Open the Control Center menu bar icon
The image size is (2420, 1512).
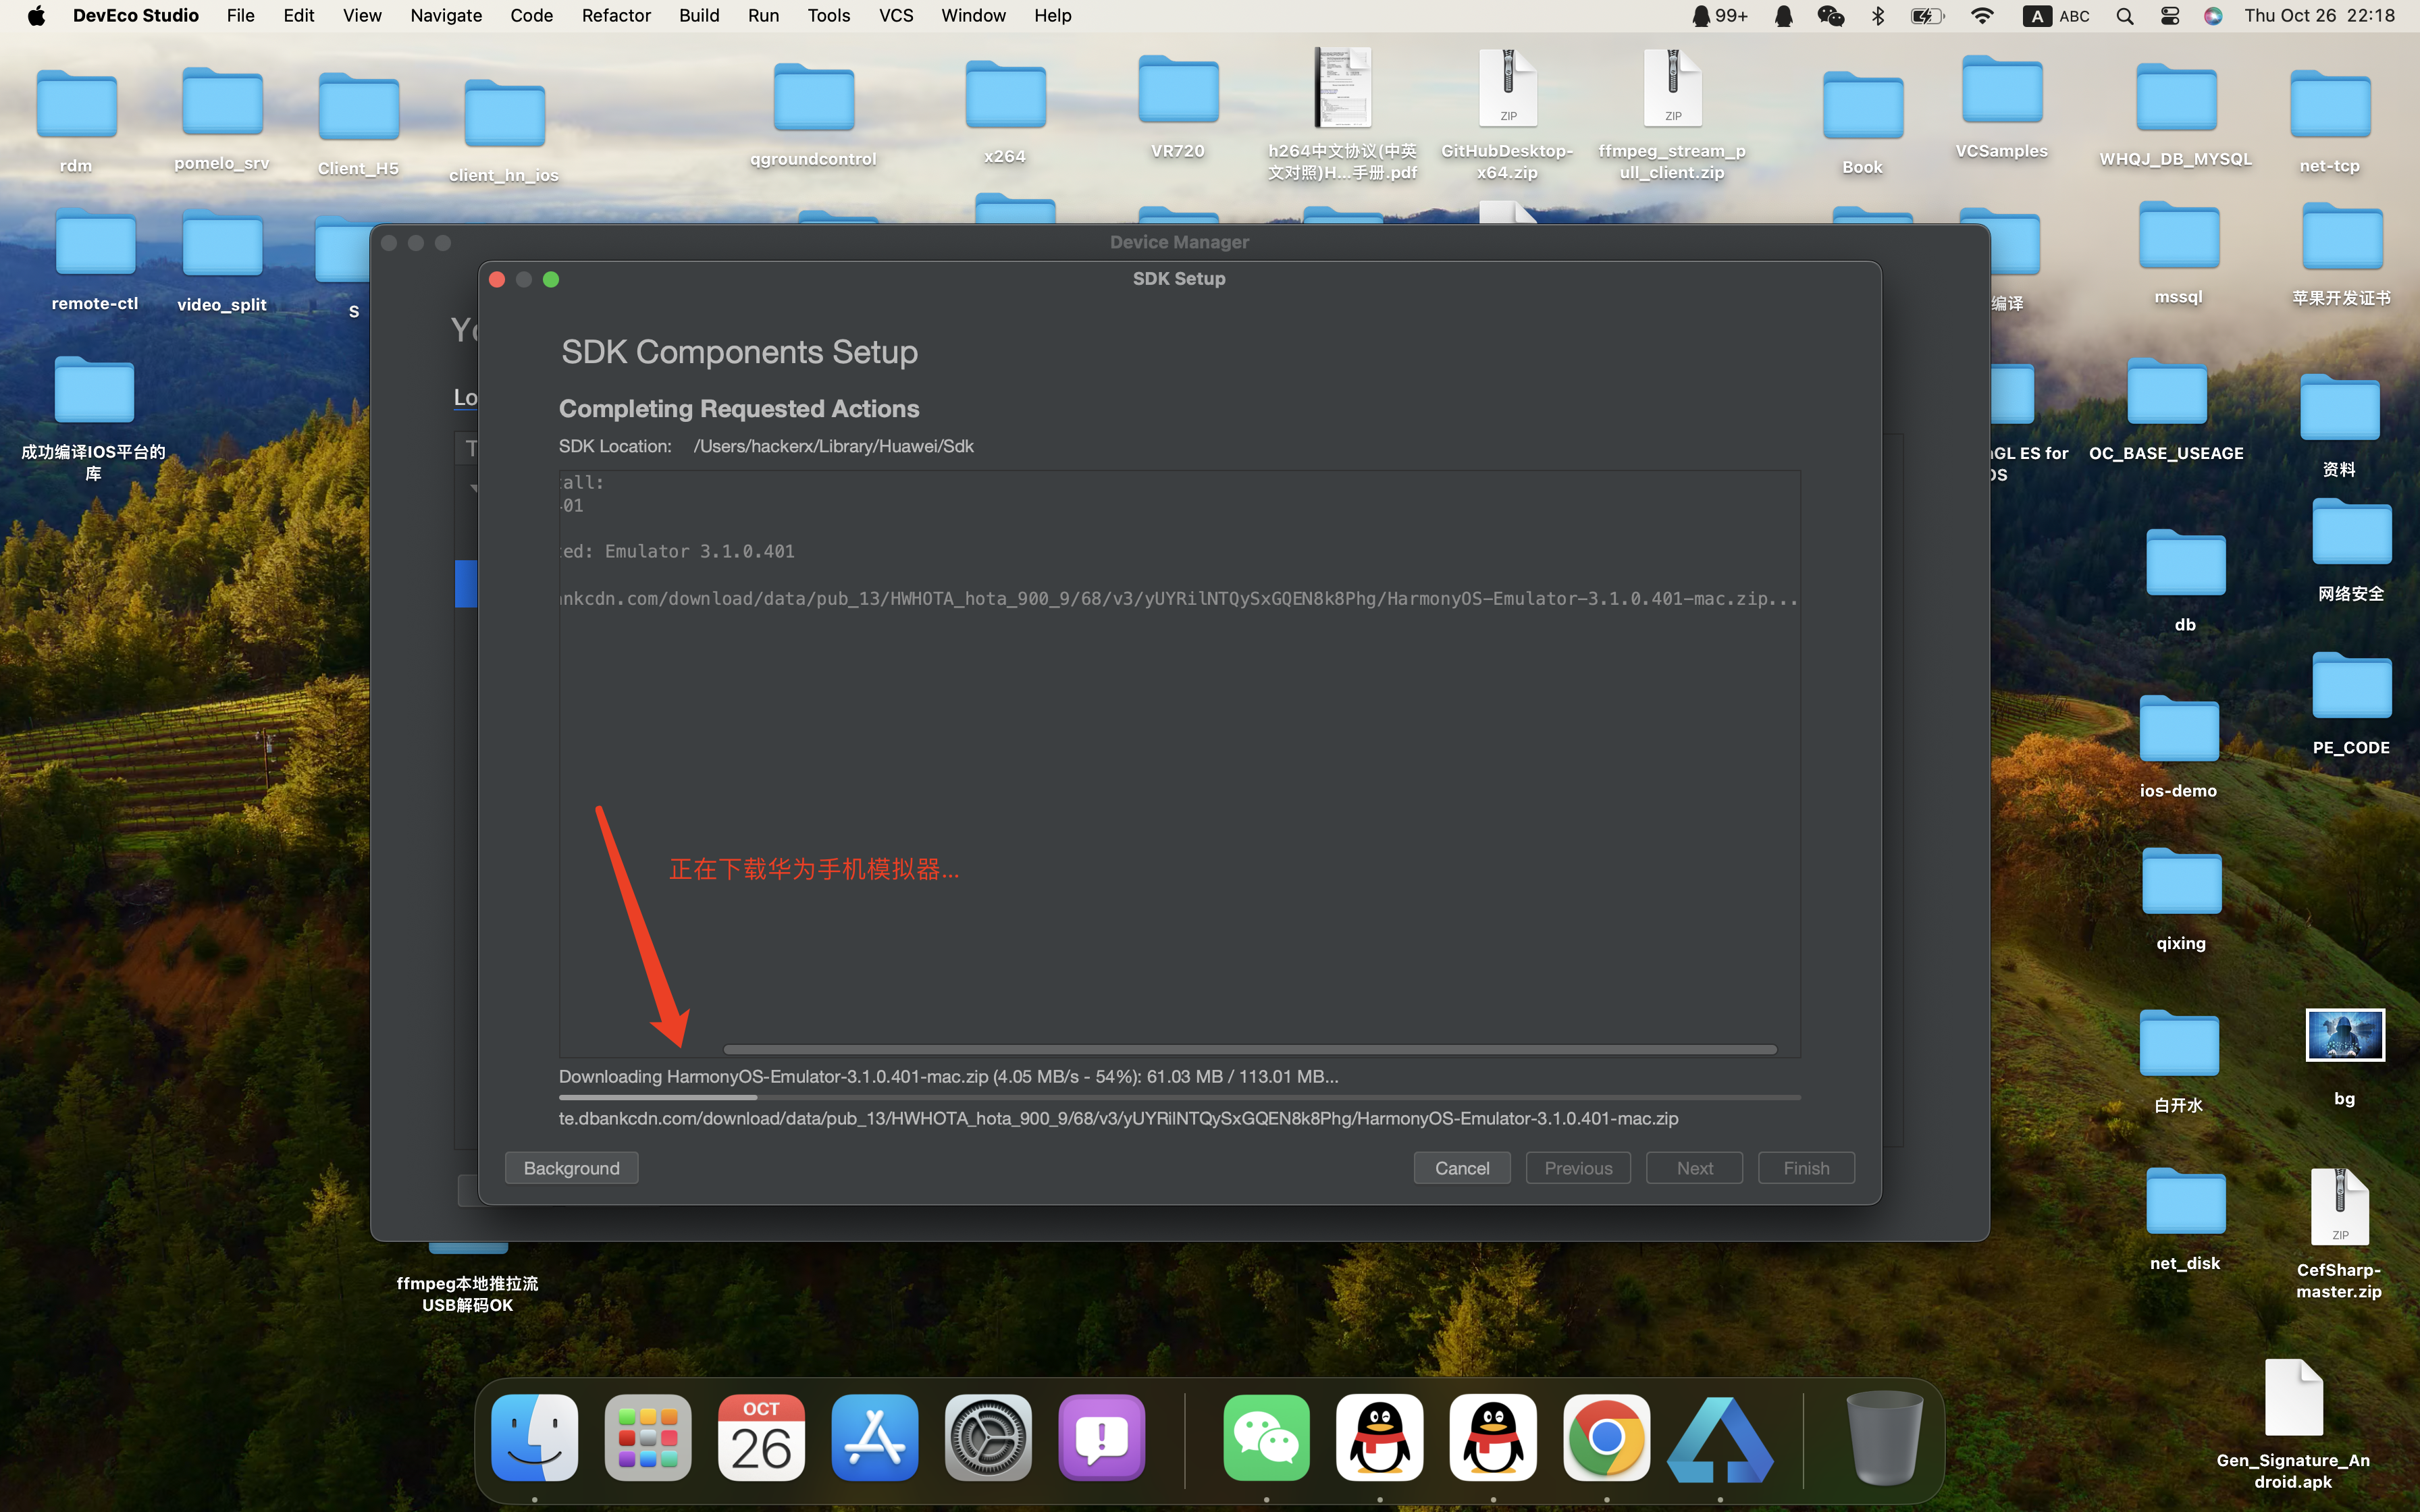click(x=2169, y=16)
